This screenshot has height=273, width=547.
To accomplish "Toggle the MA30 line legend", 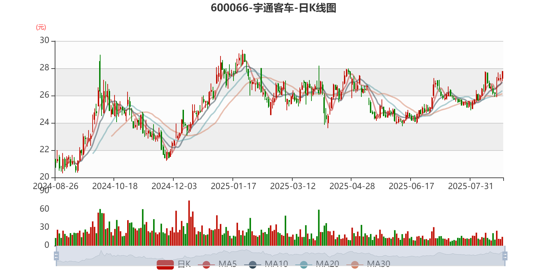I will click(x=368, y=264).
